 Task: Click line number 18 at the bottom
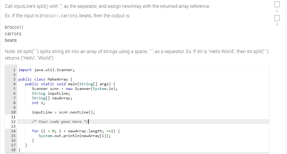[13, 150]
